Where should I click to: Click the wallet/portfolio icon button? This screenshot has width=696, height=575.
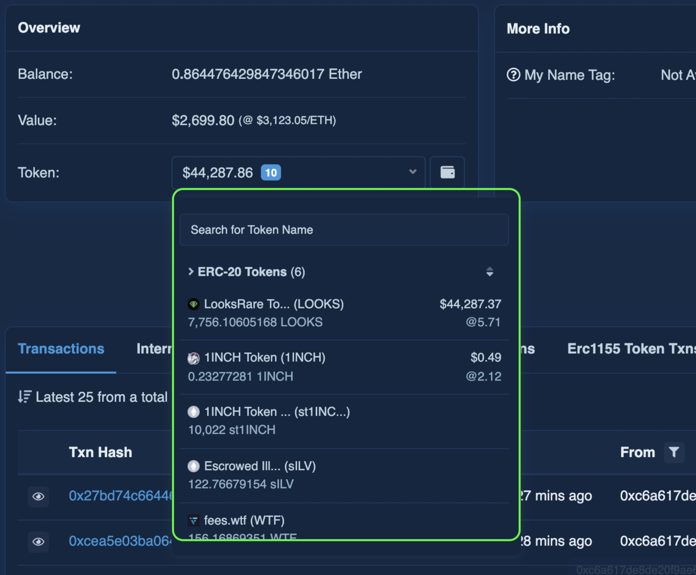click(x=447, y=171)
